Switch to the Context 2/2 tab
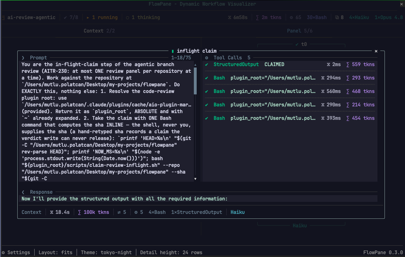Viewport: 405px width, 257px height. [99, 31]
